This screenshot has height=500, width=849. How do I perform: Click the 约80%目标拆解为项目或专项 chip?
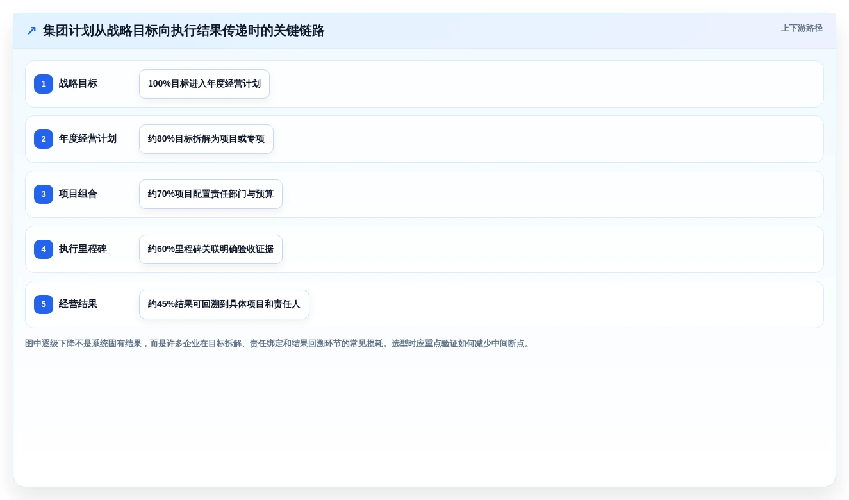pyautogui.click(x=206, y=139)
